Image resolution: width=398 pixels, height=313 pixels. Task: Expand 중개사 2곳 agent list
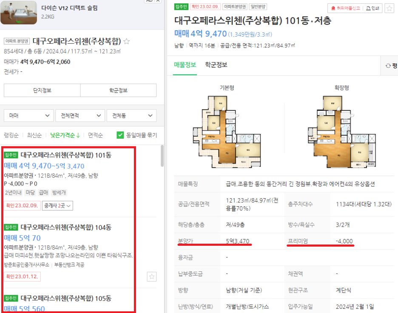pyautogui.click(x=57, y=206)
